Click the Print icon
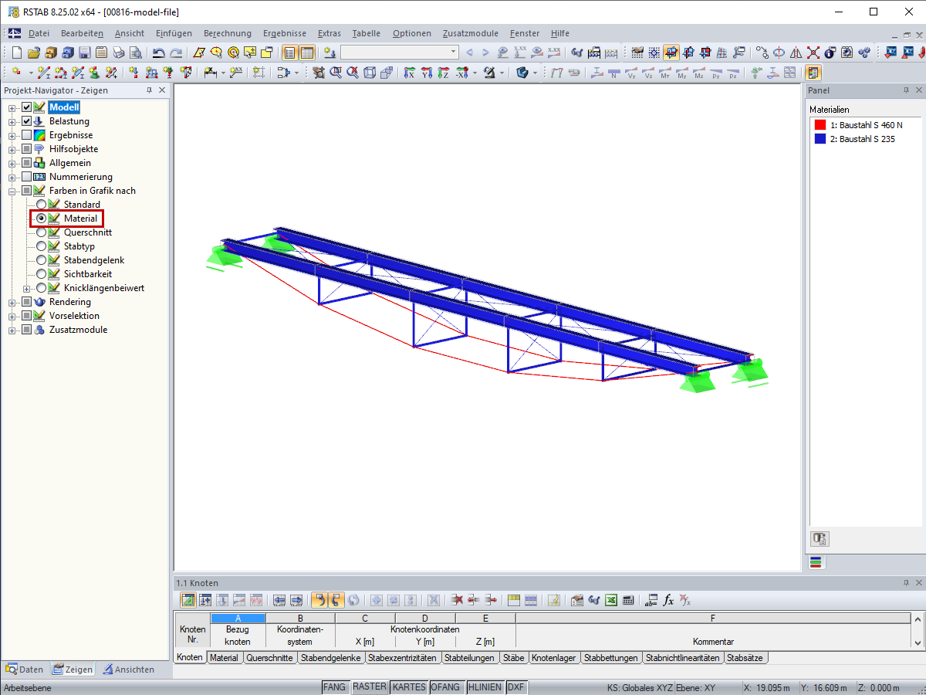Viewport: 926px width, 695px height. coord(118,53)
